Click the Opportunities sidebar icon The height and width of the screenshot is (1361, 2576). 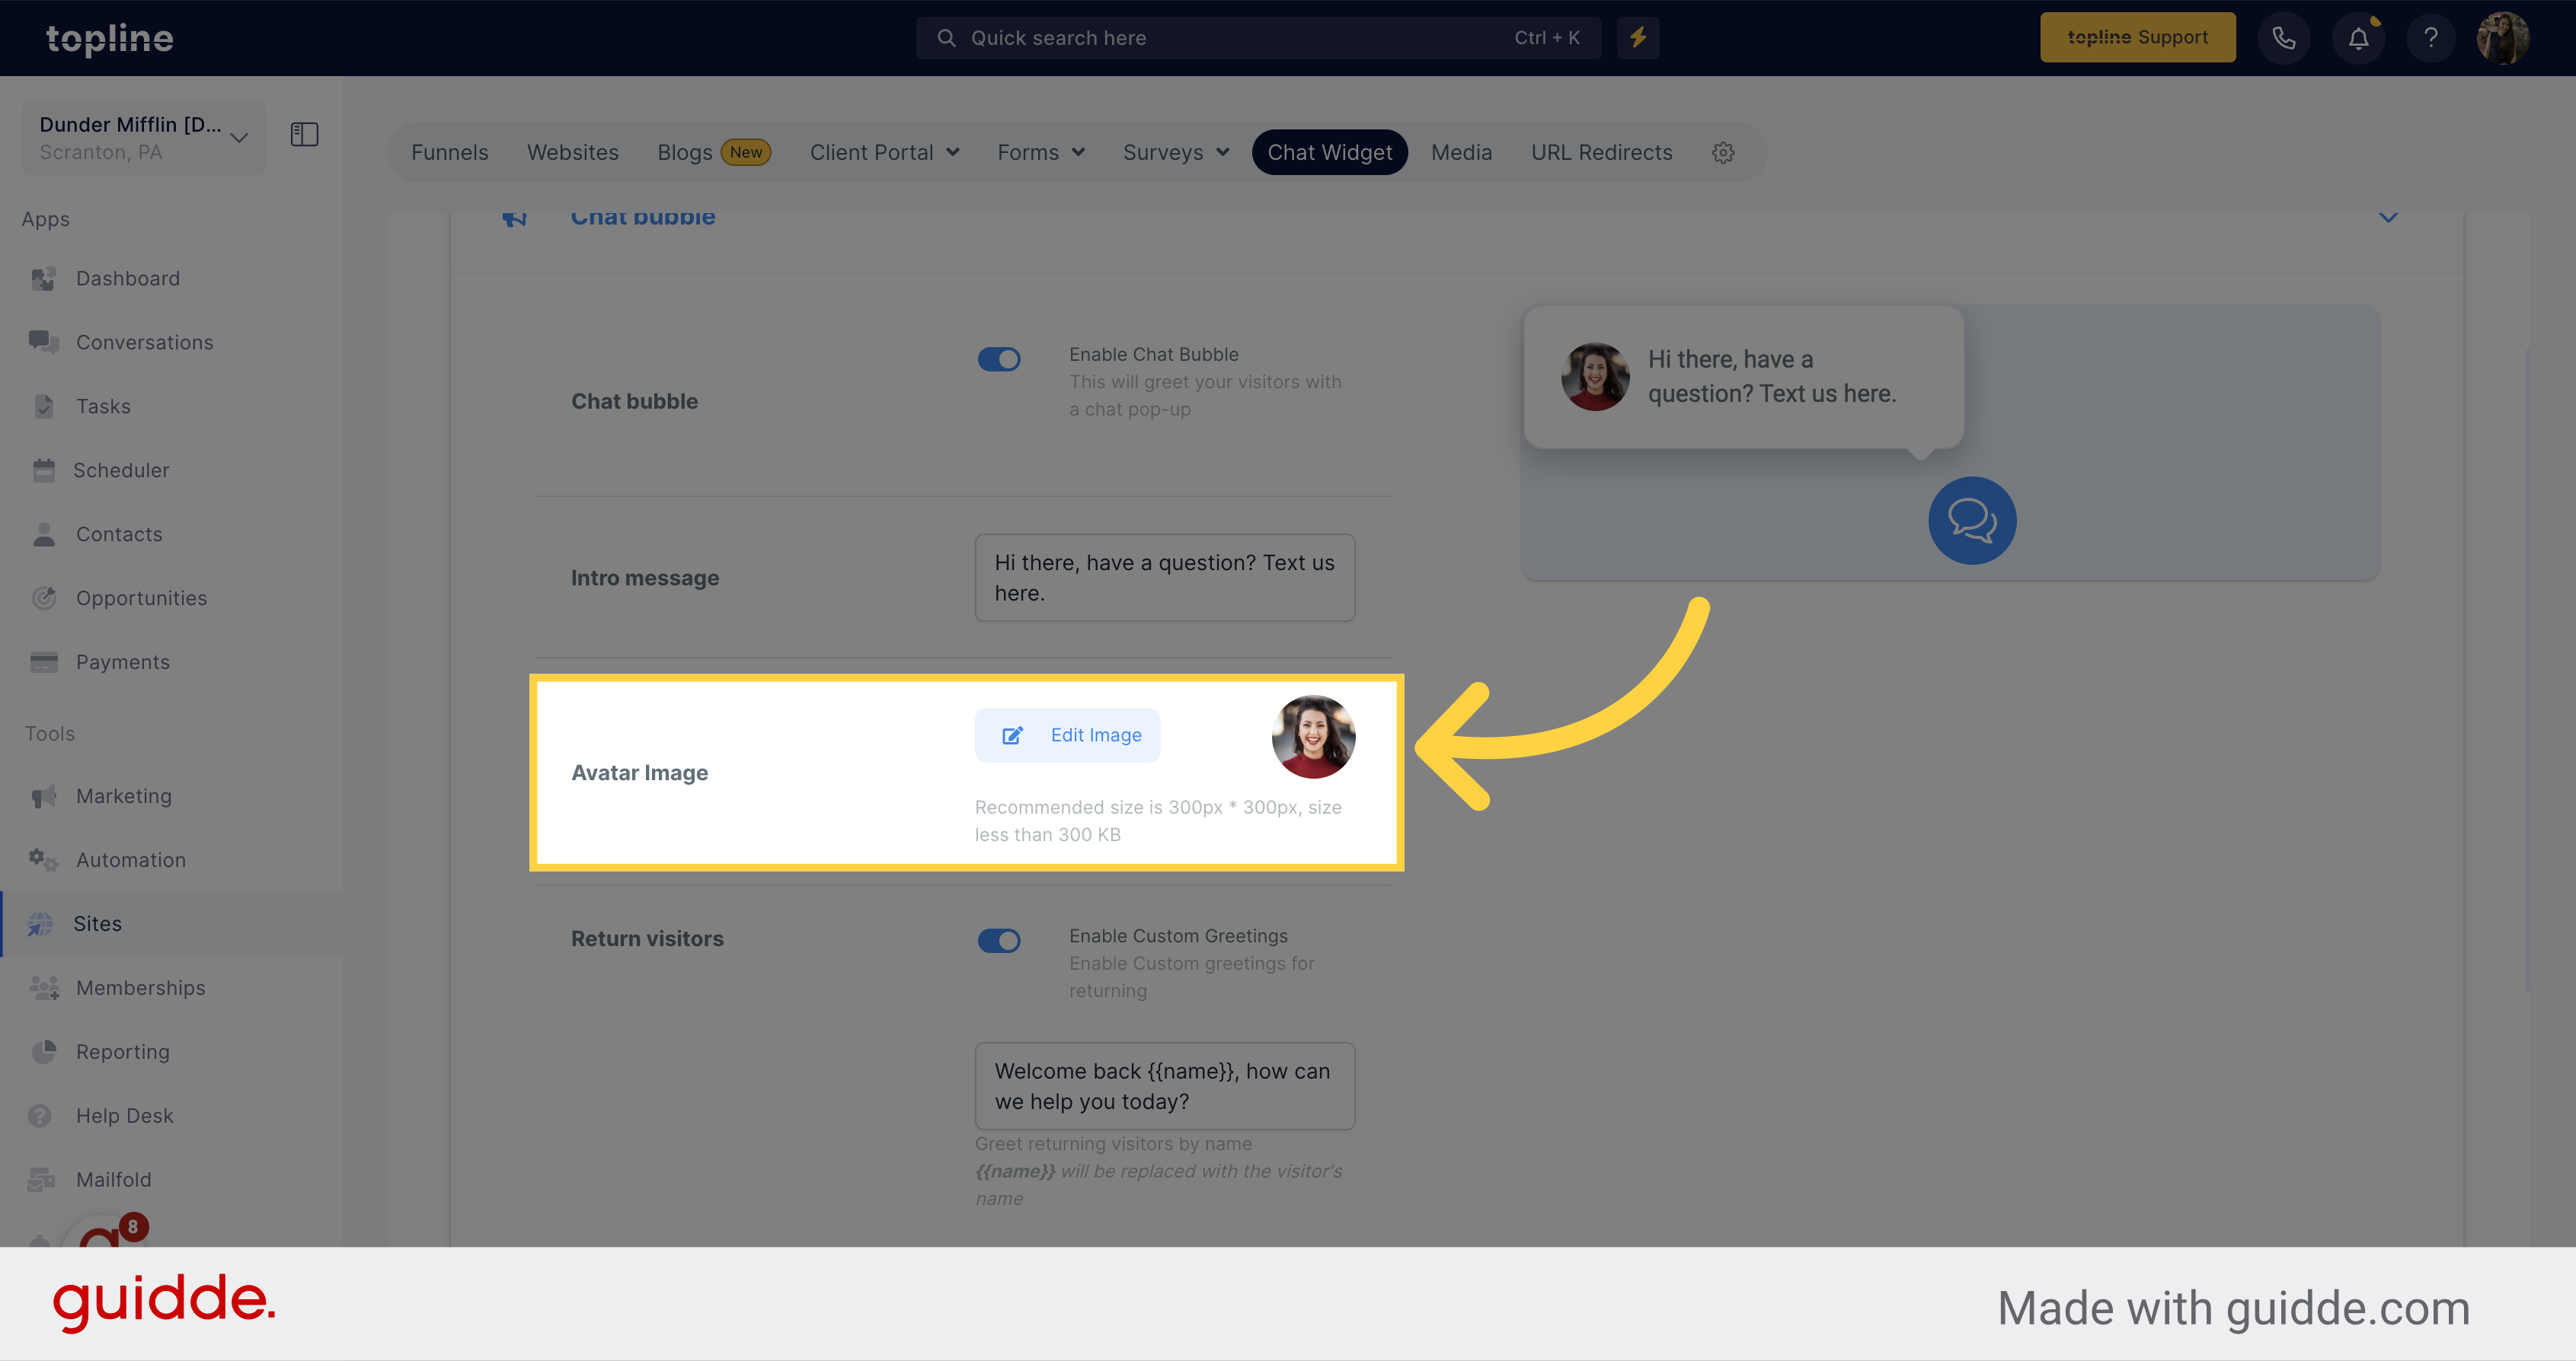coord(44,598)
